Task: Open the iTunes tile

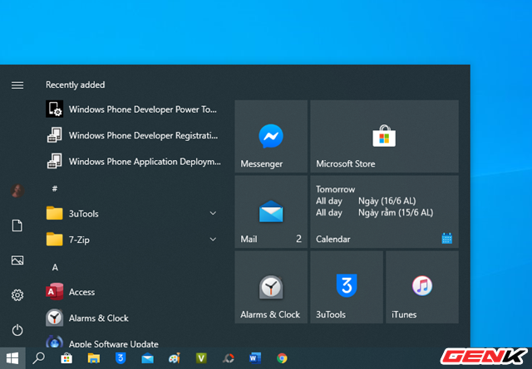Action: pos(422,288)
